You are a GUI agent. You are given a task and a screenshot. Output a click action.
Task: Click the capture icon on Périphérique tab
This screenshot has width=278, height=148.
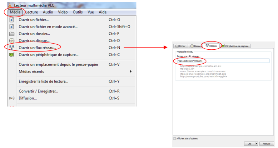pyautogui.click(x=223, y=46)
